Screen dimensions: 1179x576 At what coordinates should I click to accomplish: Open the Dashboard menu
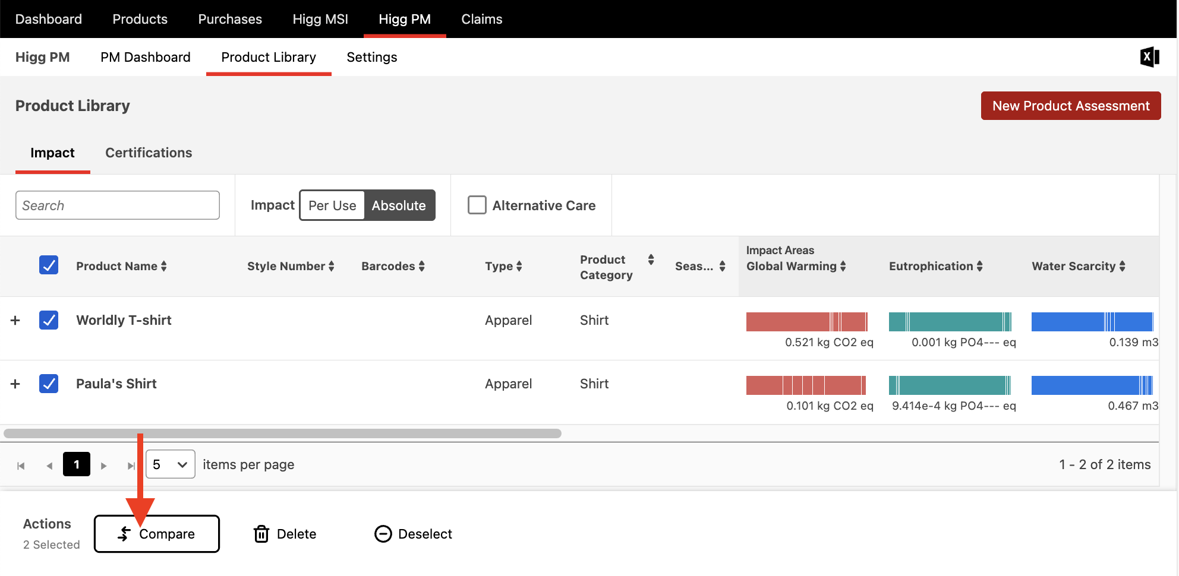[49, 19]
